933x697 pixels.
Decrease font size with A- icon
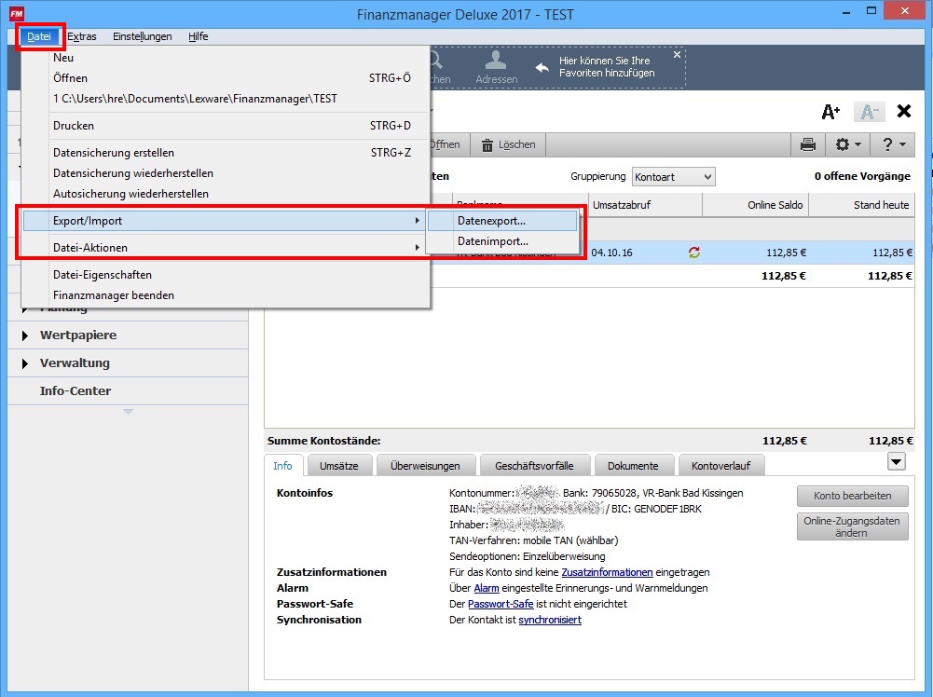coord(869,111)
